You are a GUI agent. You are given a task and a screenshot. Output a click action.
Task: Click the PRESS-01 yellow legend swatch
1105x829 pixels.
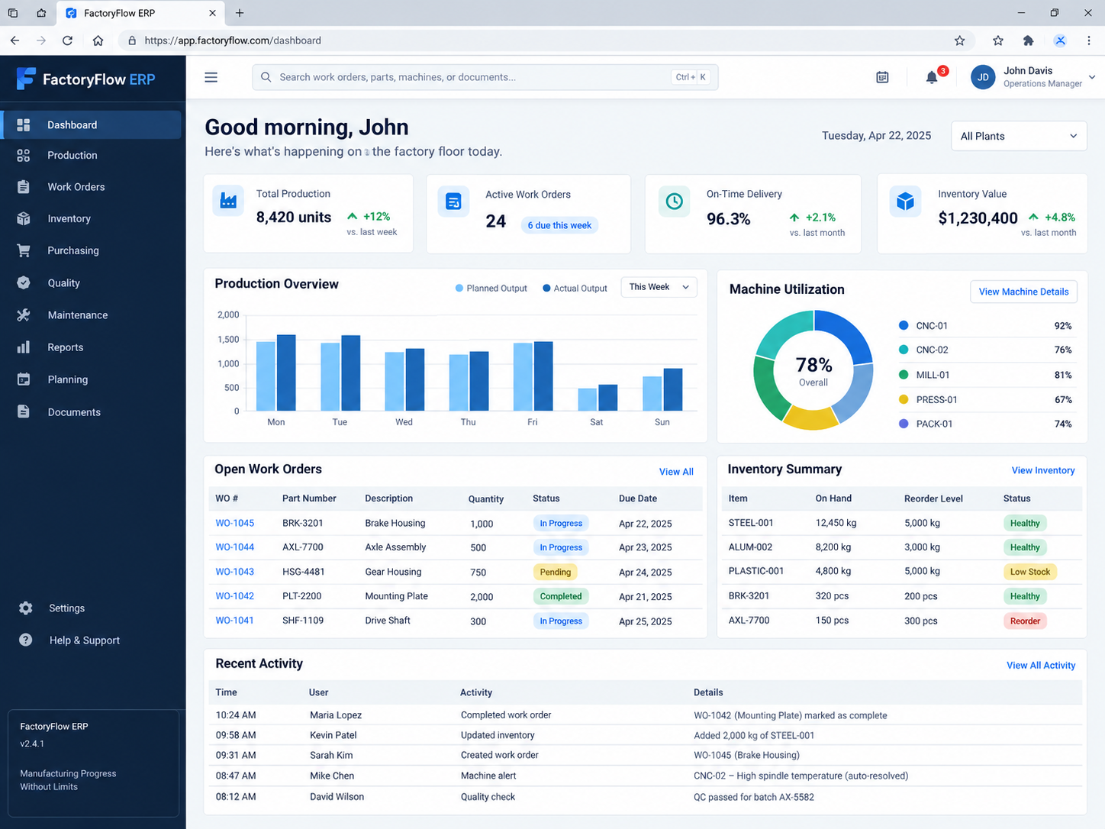tap(904, 399)
